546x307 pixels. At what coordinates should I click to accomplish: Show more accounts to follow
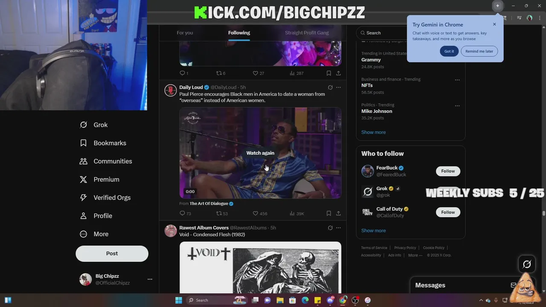pyautogui.click(x=373, y=231)
